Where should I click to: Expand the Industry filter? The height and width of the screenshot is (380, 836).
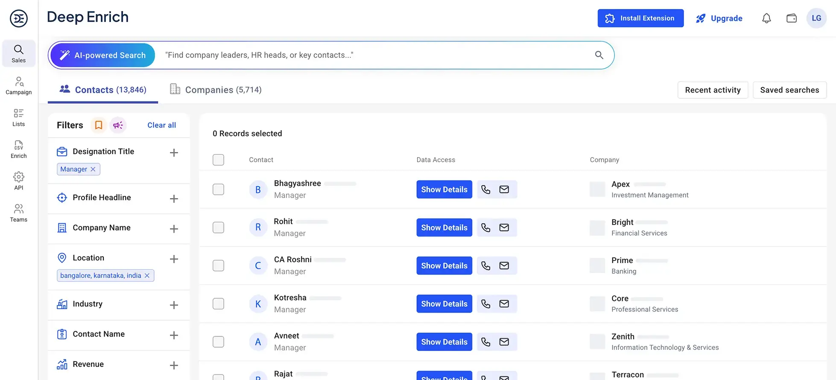(x=174, y=305)
